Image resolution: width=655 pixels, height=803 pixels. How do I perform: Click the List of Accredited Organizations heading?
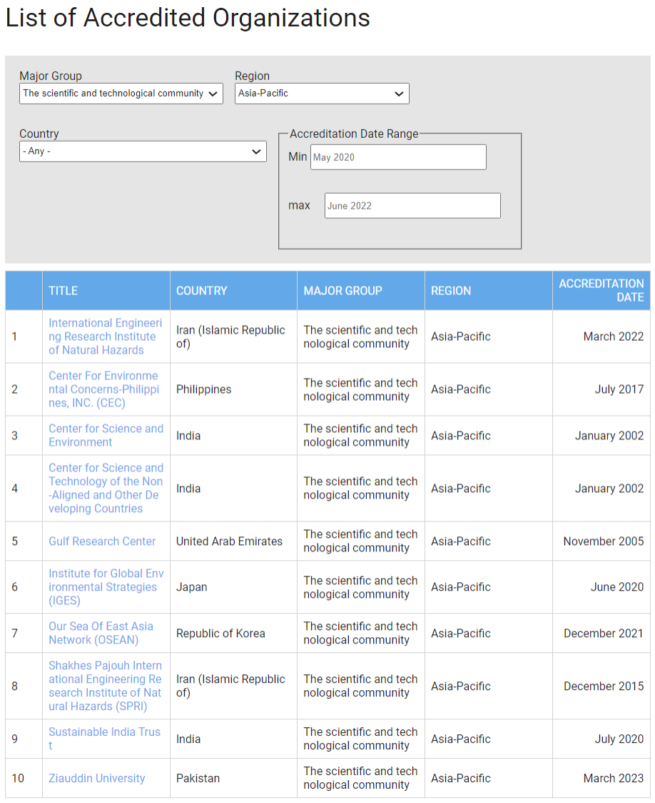click(x=188, y=18)
